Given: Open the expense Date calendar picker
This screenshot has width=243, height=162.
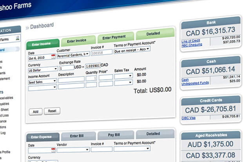Looking at the screenshot, I should (x=53, y=150).
